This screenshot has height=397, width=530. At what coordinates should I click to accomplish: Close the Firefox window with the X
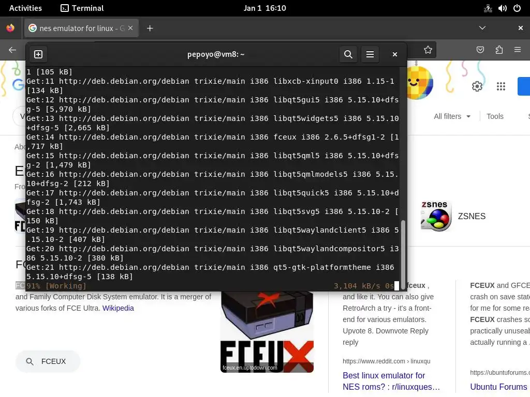click(521, 28)
